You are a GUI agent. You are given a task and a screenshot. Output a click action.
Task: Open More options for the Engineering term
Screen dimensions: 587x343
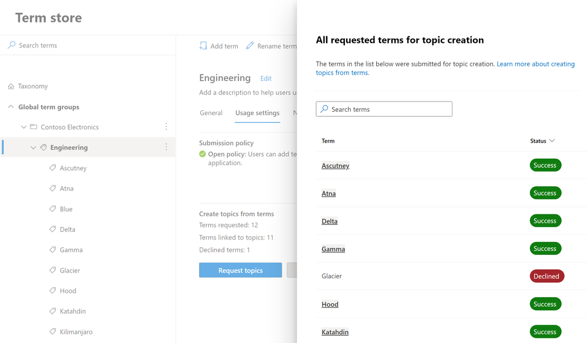[166, 147]
